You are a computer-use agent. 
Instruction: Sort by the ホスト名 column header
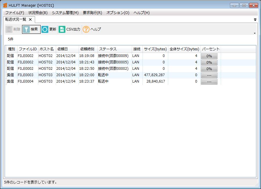tap(47, 49)
